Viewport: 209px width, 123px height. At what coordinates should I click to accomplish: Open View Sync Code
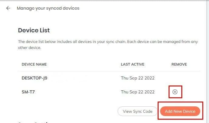coord(138,111)
